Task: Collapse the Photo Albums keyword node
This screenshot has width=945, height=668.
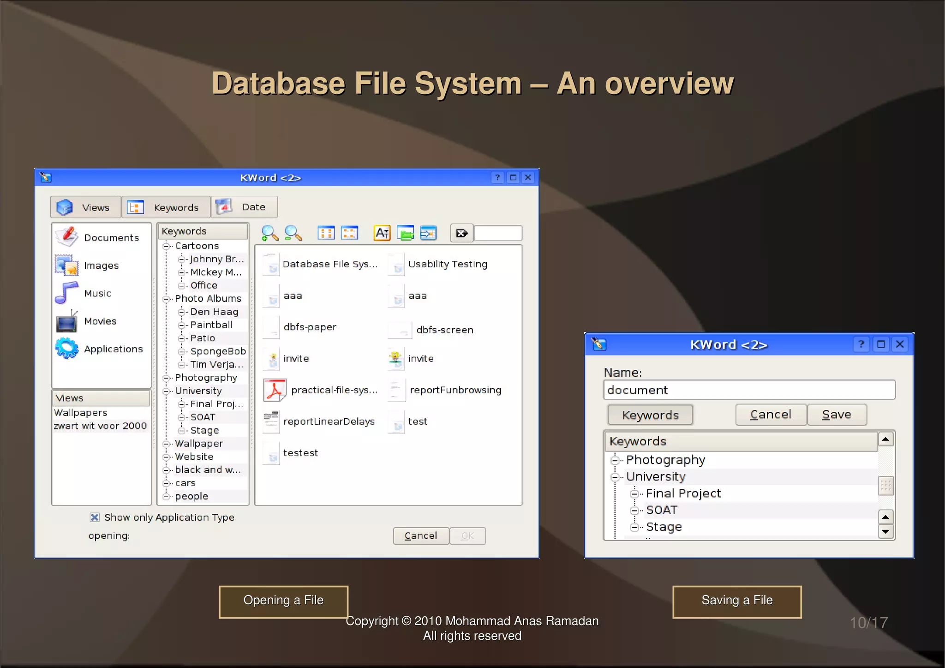Action: pos(166,299)
